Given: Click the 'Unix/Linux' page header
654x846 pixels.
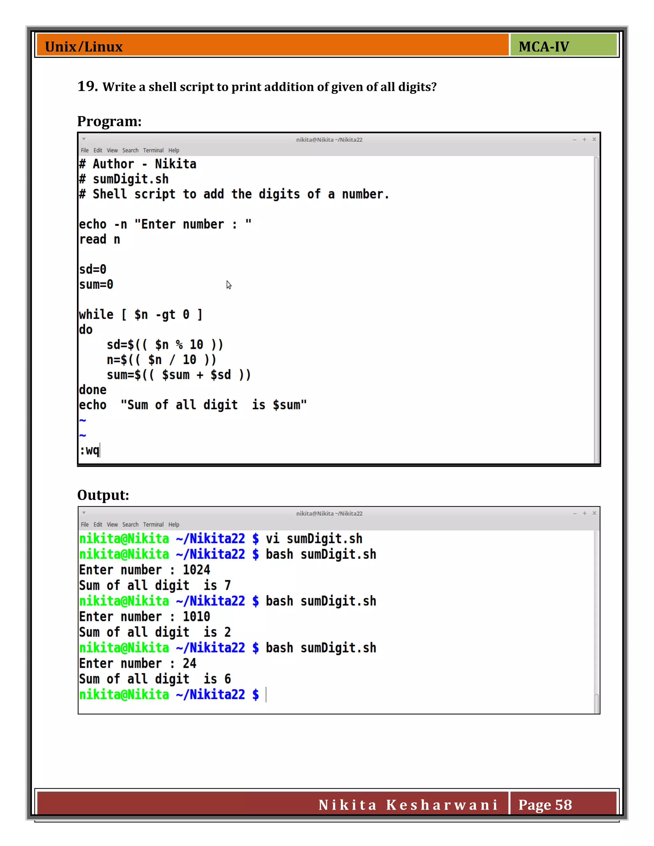Looking at the screenshot, I should tap(84, 47).
